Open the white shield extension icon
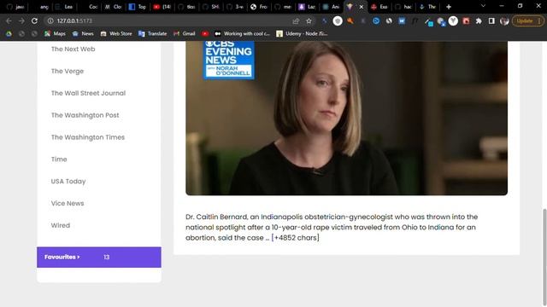This screenshot has height=307, width=547. [338, 20]
